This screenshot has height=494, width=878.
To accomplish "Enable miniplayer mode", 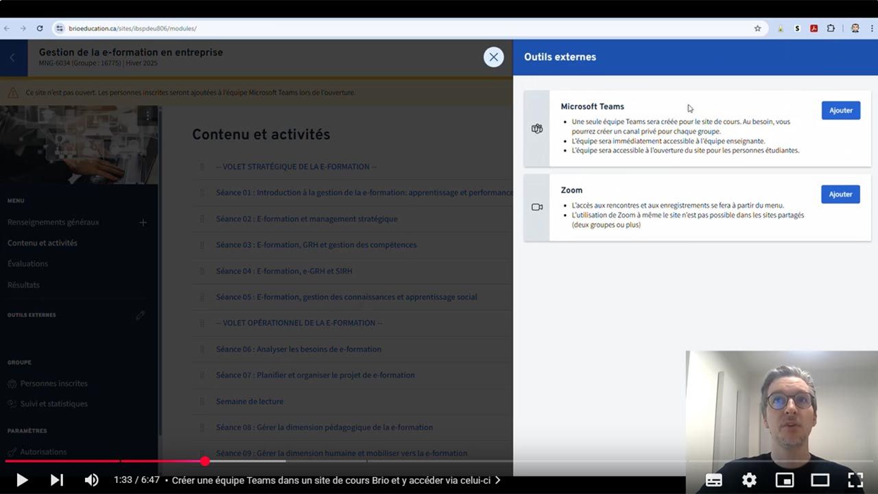I will point(785,480).
